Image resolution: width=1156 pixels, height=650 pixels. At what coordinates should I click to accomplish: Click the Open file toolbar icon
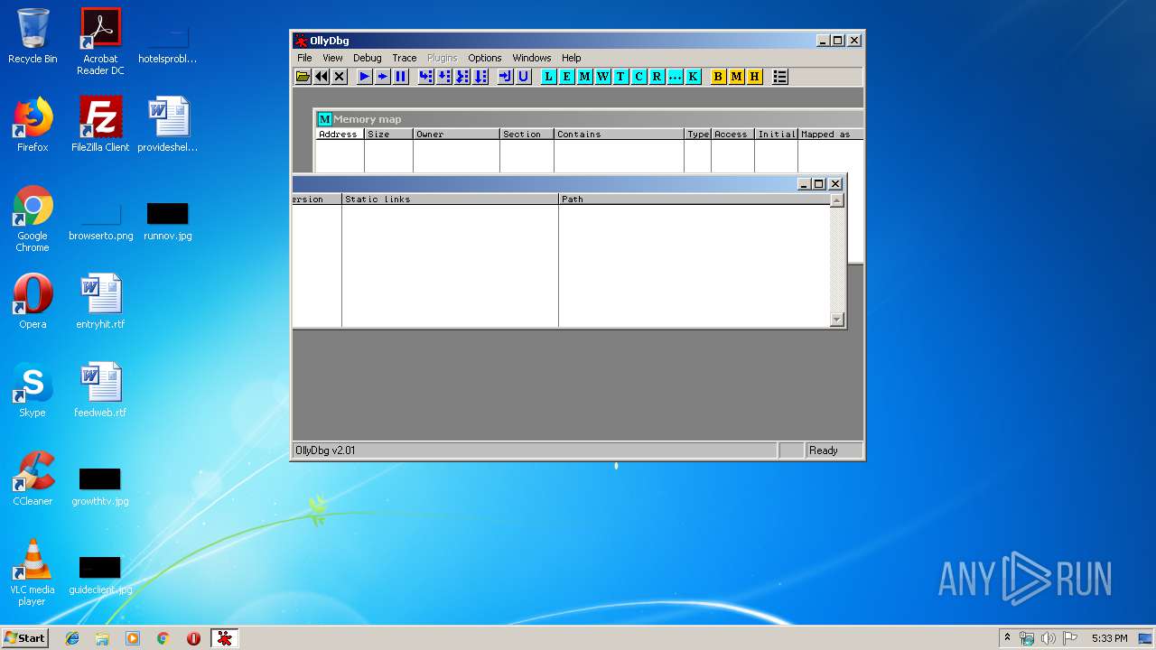coord(303,77)
